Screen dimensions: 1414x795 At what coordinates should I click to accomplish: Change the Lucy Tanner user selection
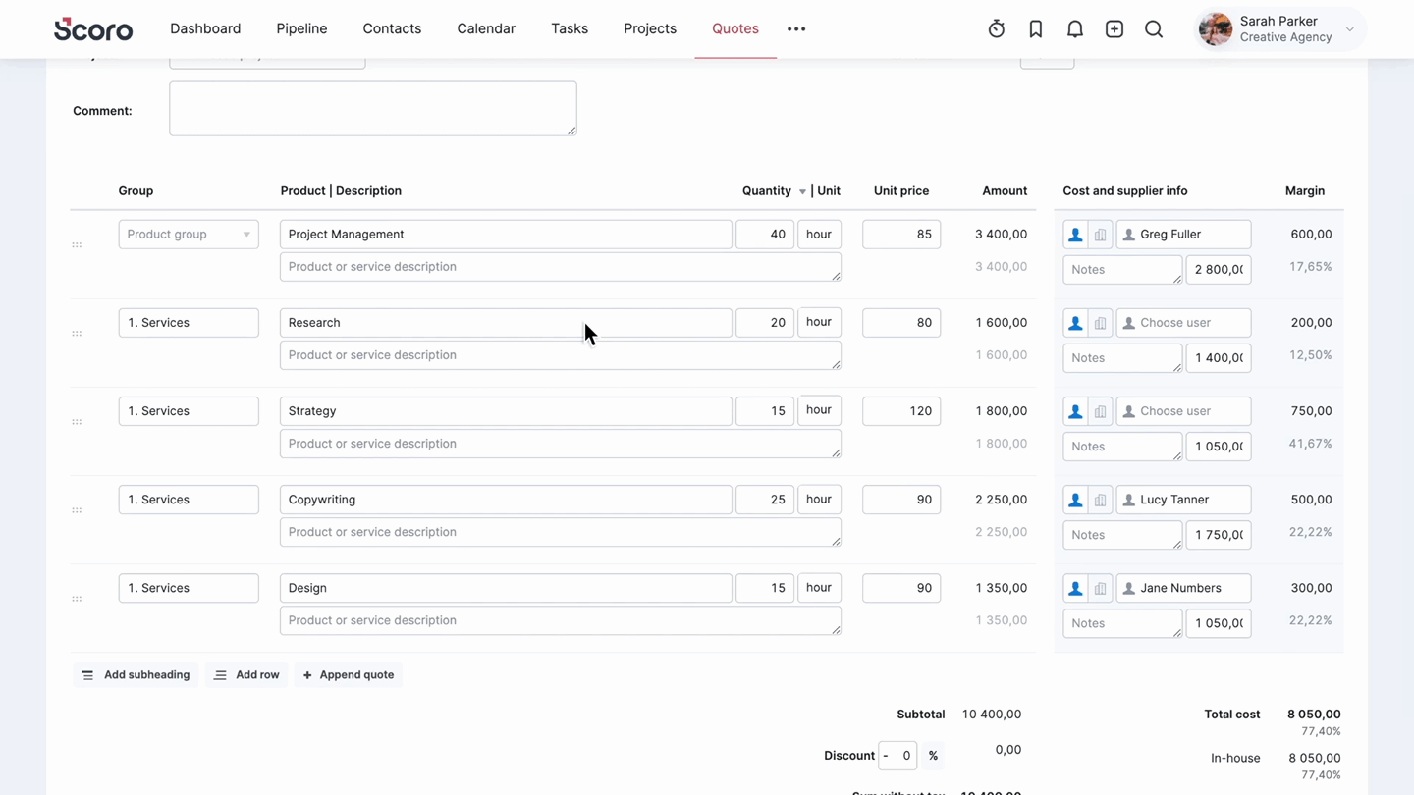(1184, 500)
